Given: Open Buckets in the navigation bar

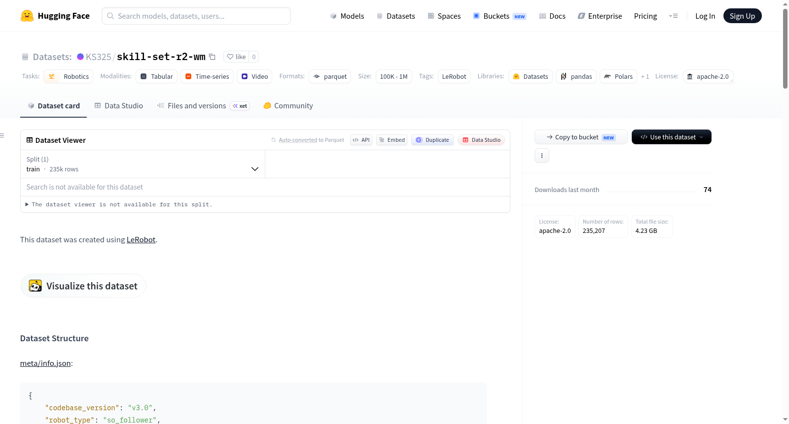Looking at the screenshot, I should click(x=500, y=16).
